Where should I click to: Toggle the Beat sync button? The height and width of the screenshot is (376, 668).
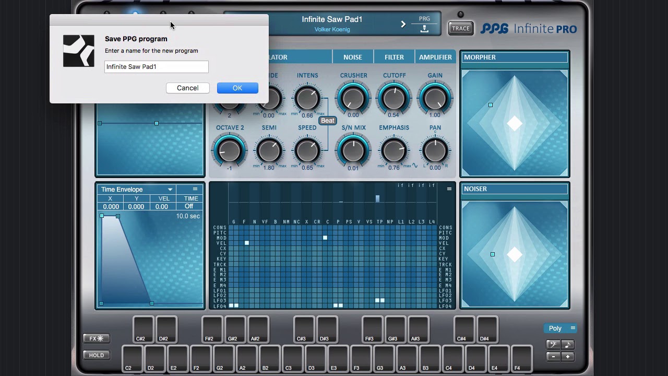[x=328, y=121]
